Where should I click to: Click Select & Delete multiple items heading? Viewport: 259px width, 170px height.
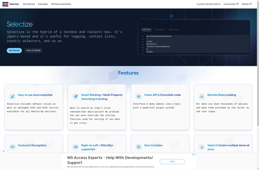pos(228,147)
